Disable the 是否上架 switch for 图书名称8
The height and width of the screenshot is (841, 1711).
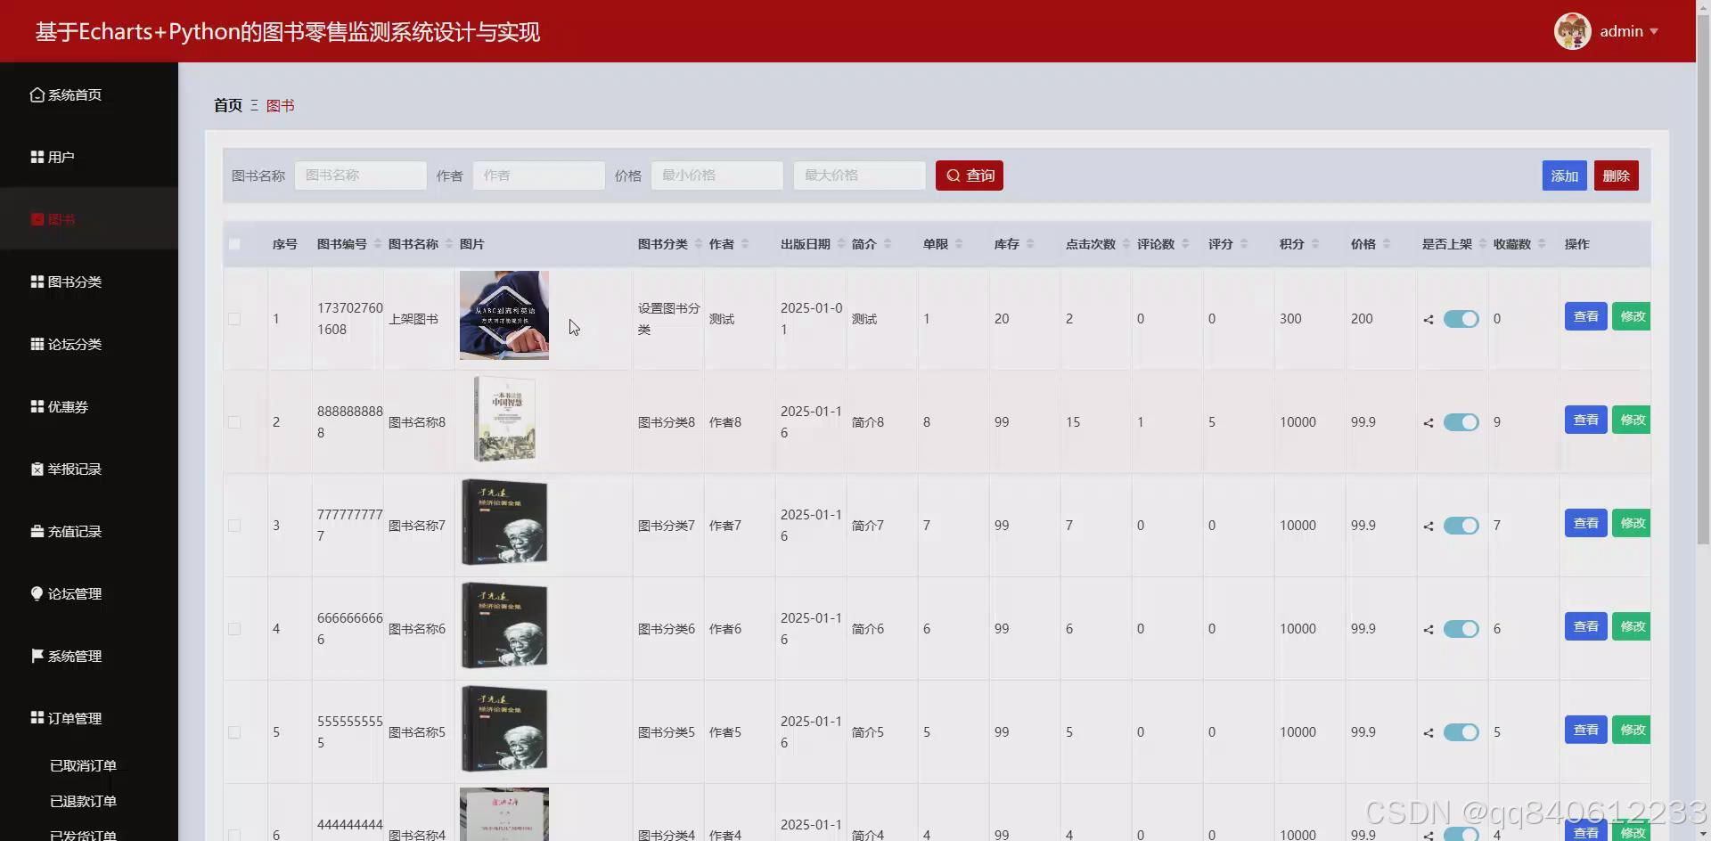click(x=1461, y=422)
